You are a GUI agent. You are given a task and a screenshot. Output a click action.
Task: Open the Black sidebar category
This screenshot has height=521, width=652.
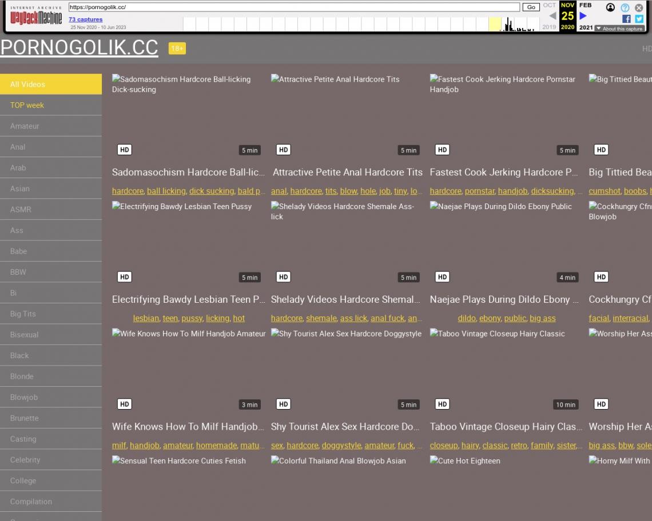pos(51,356)
